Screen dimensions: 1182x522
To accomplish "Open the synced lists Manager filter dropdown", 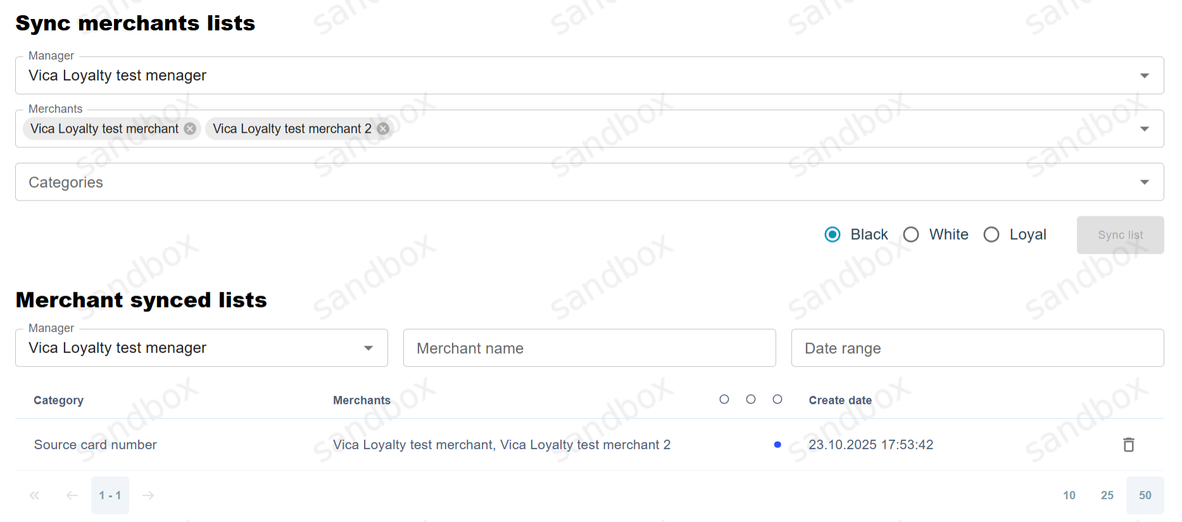I will pyautogui.click(x=368, y=348).
